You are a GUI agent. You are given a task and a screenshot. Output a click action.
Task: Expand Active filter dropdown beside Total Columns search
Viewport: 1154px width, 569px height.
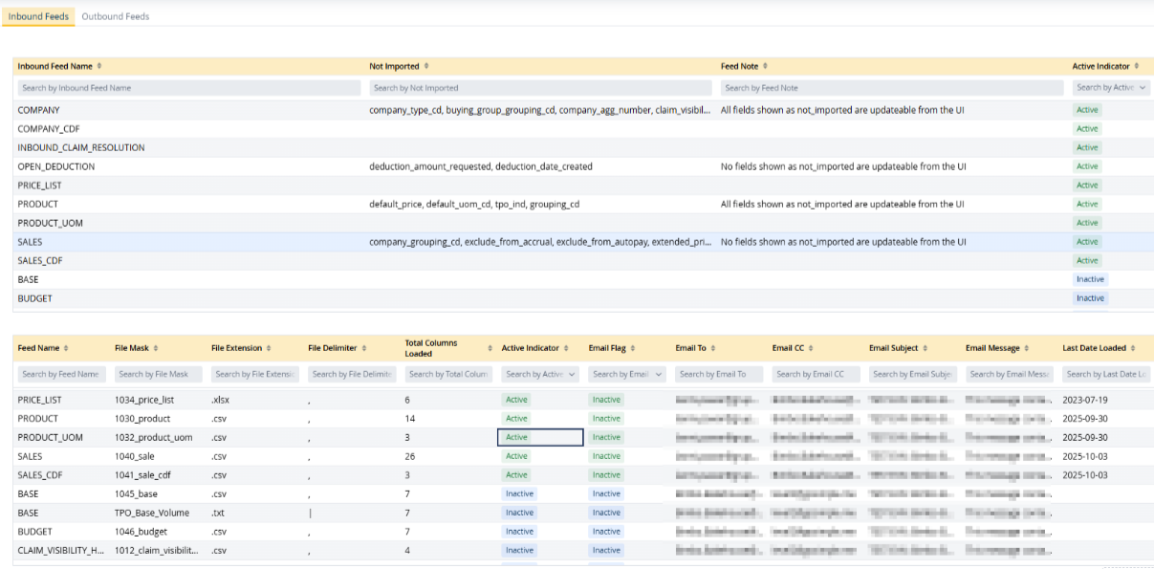(x=539, y=375)
